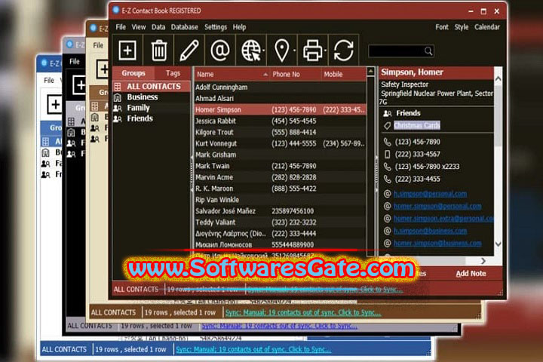Select the ALL CONTACTS group

(x=152, y=86)
